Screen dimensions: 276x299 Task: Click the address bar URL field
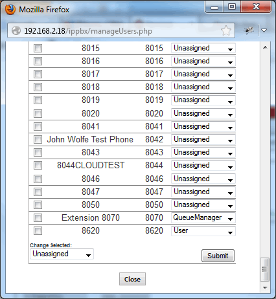[x=121, y=30]
